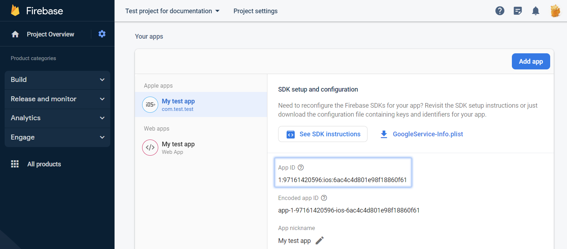Open project settings gear icon

(102, 34)
